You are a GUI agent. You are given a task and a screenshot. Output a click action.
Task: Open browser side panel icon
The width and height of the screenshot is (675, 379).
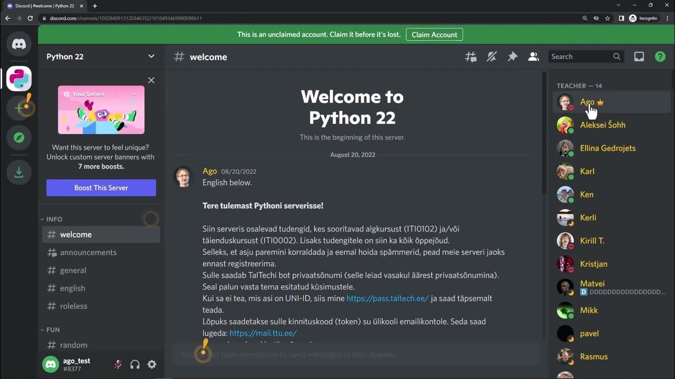click(621, 18)
